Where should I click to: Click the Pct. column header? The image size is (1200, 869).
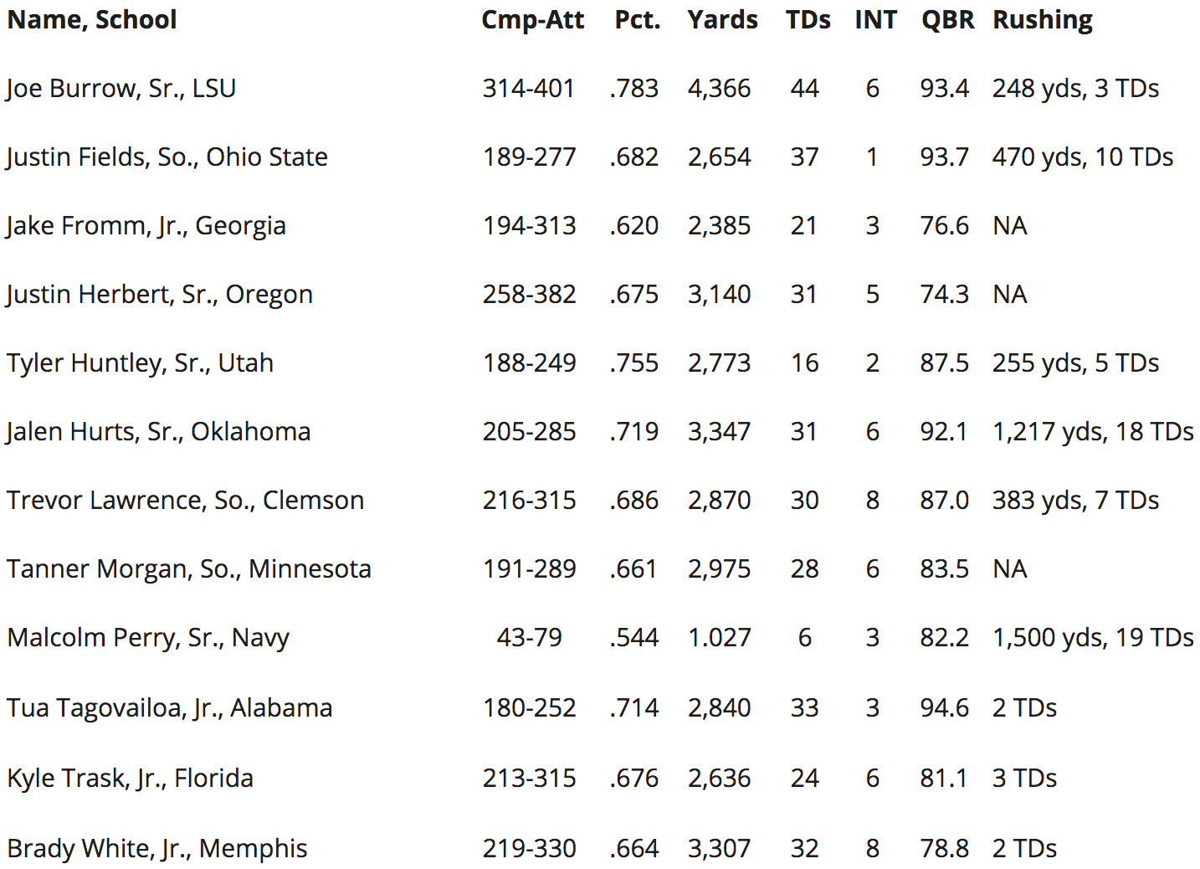(638, 20)
